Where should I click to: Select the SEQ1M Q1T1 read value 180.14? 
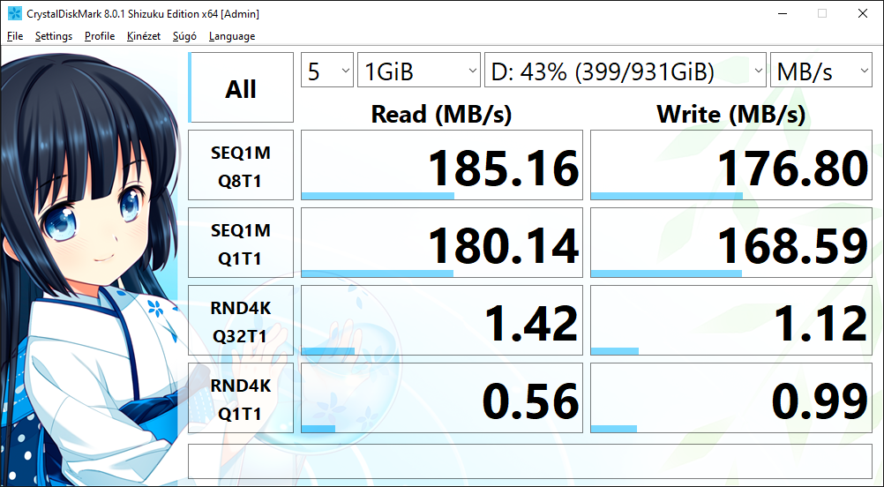pos(441,243)
